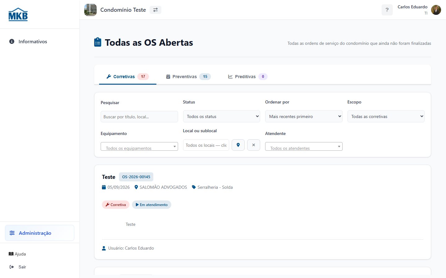Click the tag icon beside Serralheria - Solda
Viewport: 446px width, 278px height.
pos(194,187)
